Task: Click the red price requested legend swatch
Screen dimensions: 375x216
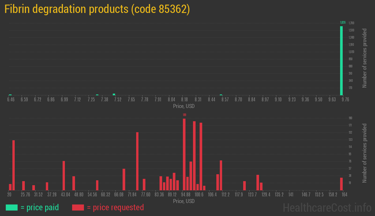Action: click(78, 207)
